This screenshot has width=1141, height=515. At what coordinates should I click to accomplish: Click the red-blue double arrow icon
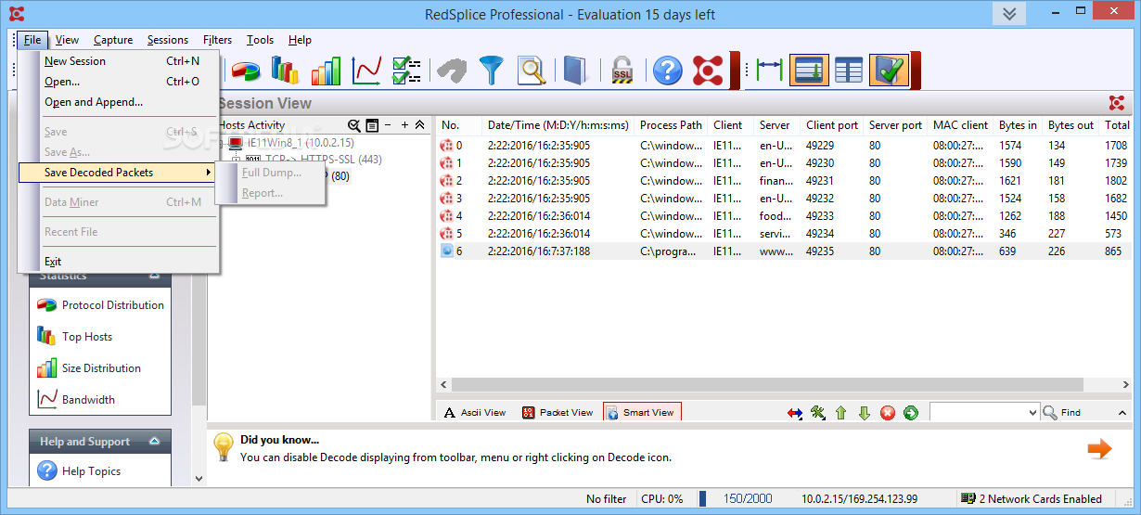[x=795, y=413]
